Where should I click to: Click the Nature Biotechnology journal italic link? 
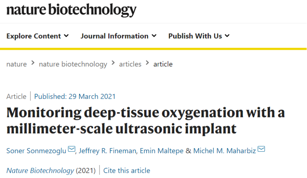[x=40, y=171]
